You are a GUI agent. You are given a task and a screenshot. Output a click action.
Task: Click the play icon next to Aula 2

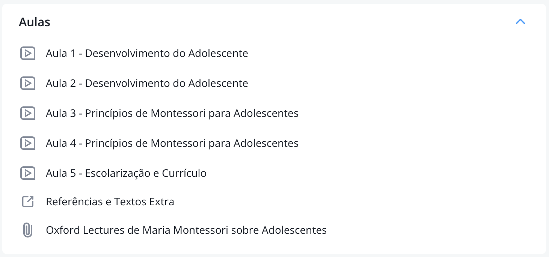(x=27, y=83)
